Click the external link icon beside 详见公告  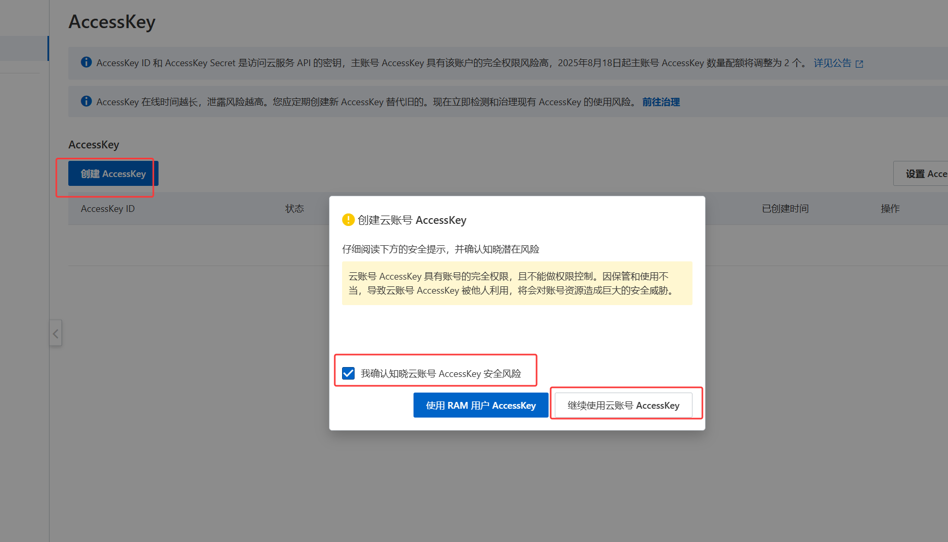[x=859, y=64]
